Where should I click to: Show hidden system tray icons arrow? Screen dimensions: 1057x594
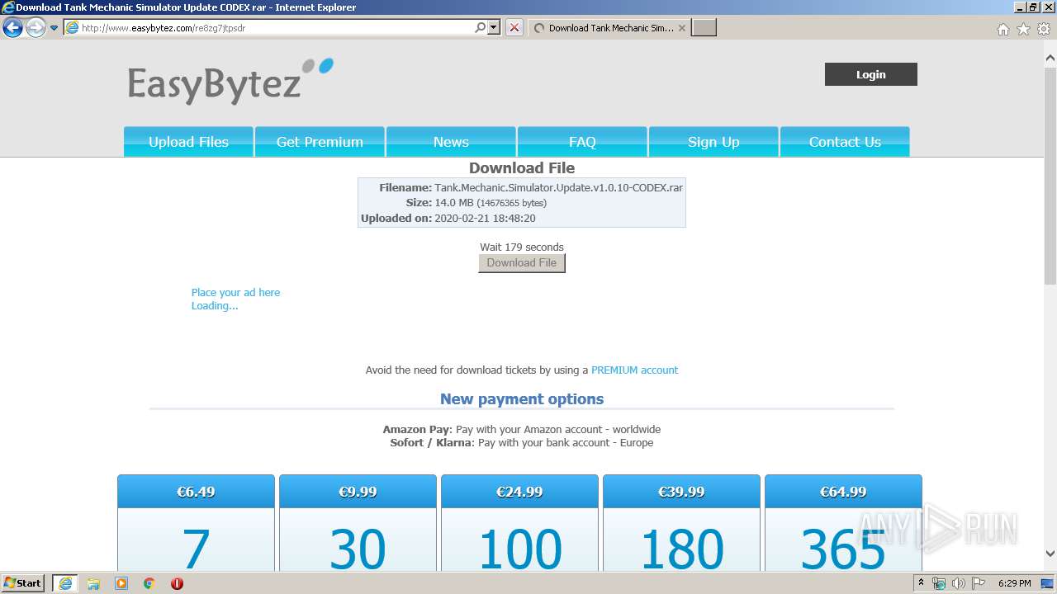[x=921, y=583]
